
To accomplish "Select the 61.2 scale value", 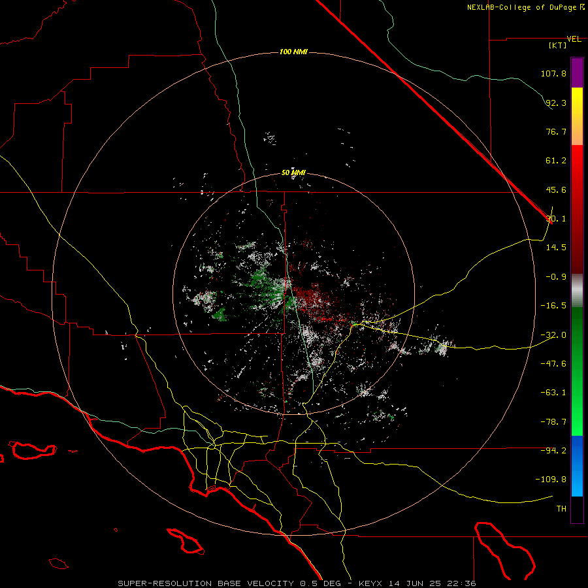I will click(555, 161).
